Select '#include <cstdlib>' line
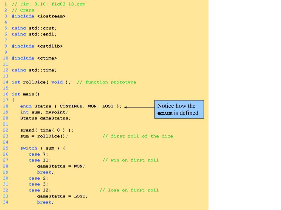 (x=37, y=46)
